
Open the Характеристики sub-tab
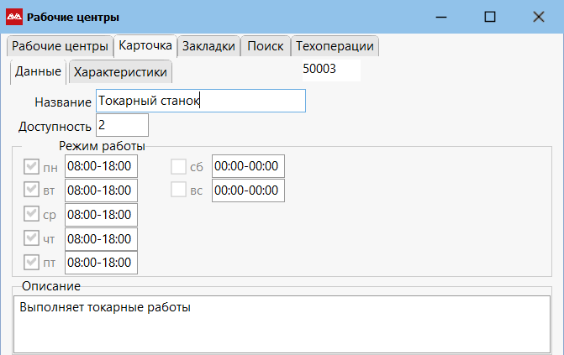(120, 72)
